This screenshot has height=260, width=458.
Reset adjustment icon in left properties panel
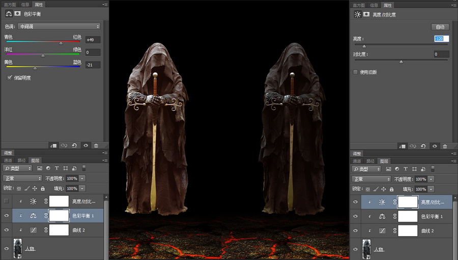tap(74, 146)
